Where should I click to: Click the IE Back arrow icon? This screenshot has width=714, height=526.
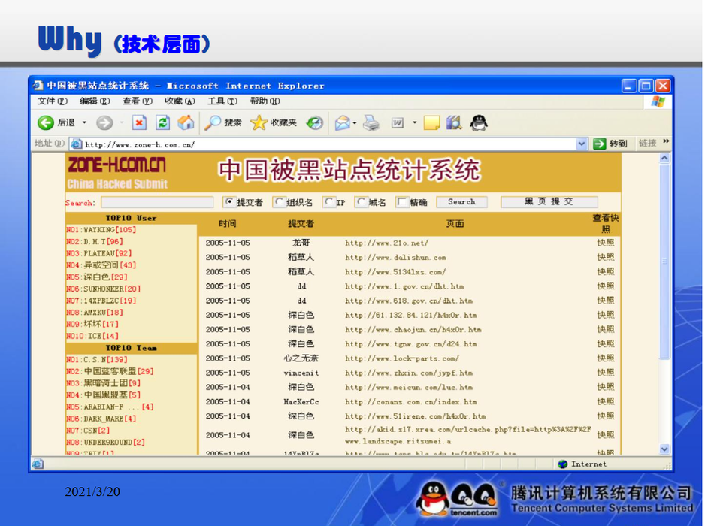[46, 123]
